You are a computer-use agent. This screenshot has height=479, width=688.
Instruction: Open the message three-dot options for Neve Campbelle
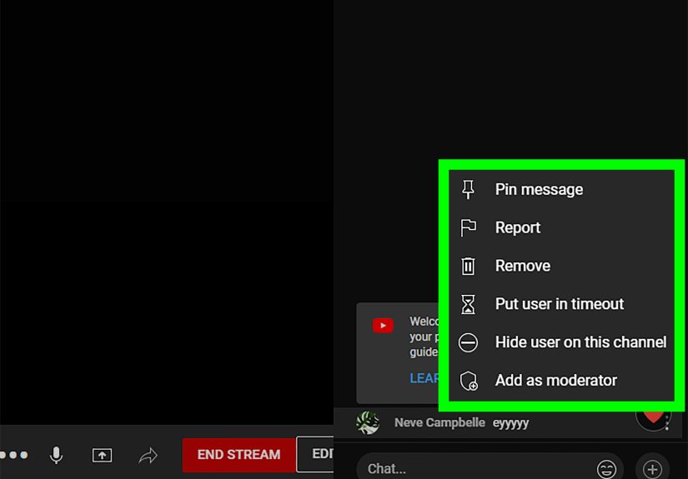point(667,422)
